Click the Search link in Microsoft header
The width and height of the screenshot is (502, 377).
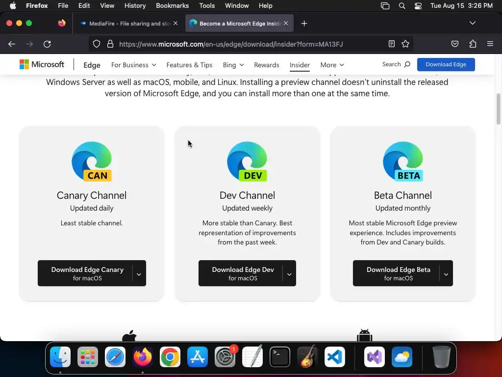tap(396, 64)
